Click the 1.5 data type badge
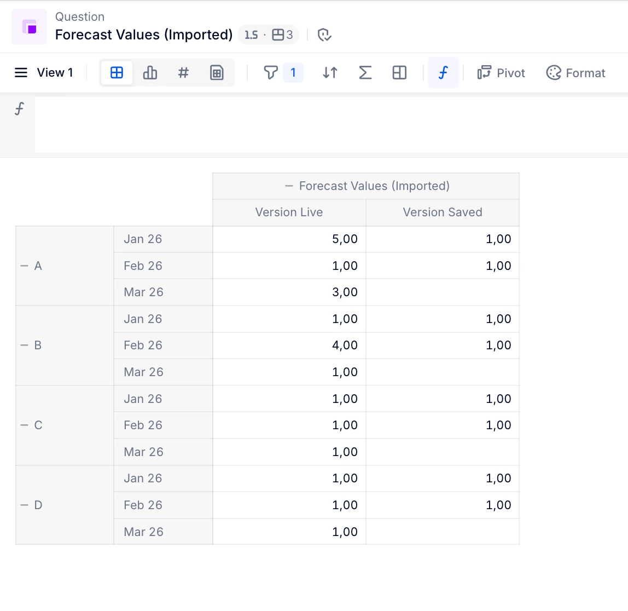This screenshot has height=611, width=628. coord(251,35)
